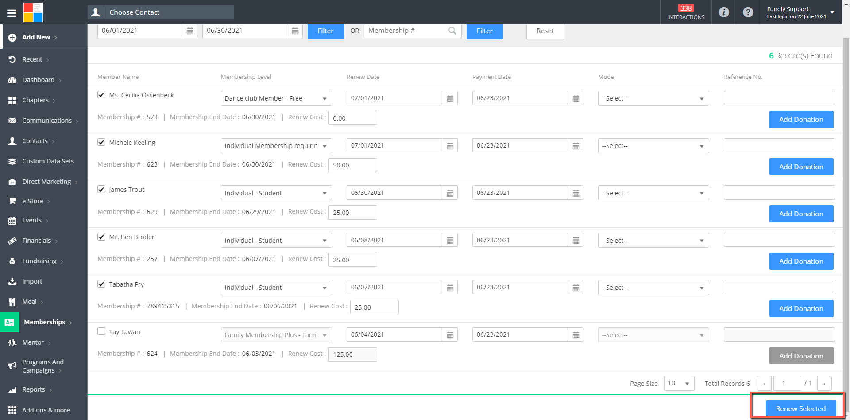Uncheck Mr. Ben Broder checkbox
The width and height of the screenshot is (850, 420).
(x=101, y=237)
